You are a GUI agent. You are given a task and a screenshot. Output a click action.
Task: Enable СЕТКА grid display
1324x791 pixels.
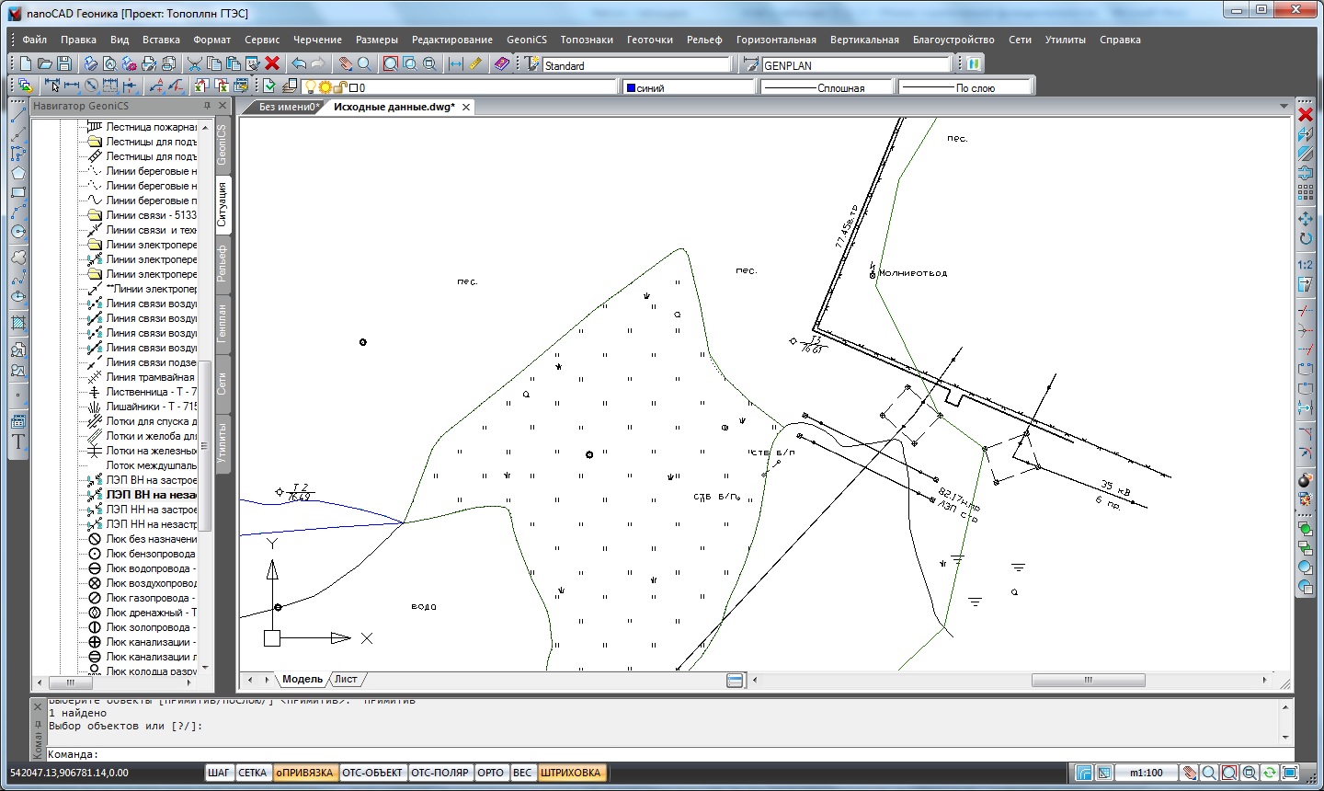[252, 773]
